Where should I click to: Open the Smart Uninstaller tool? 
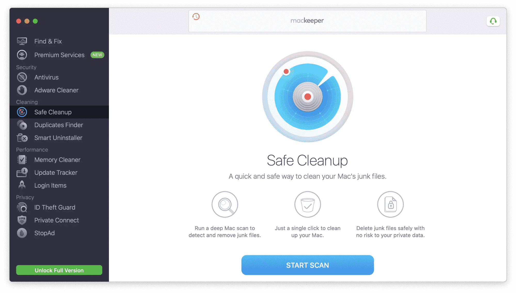pyautogui.click(x=58, y=138)
